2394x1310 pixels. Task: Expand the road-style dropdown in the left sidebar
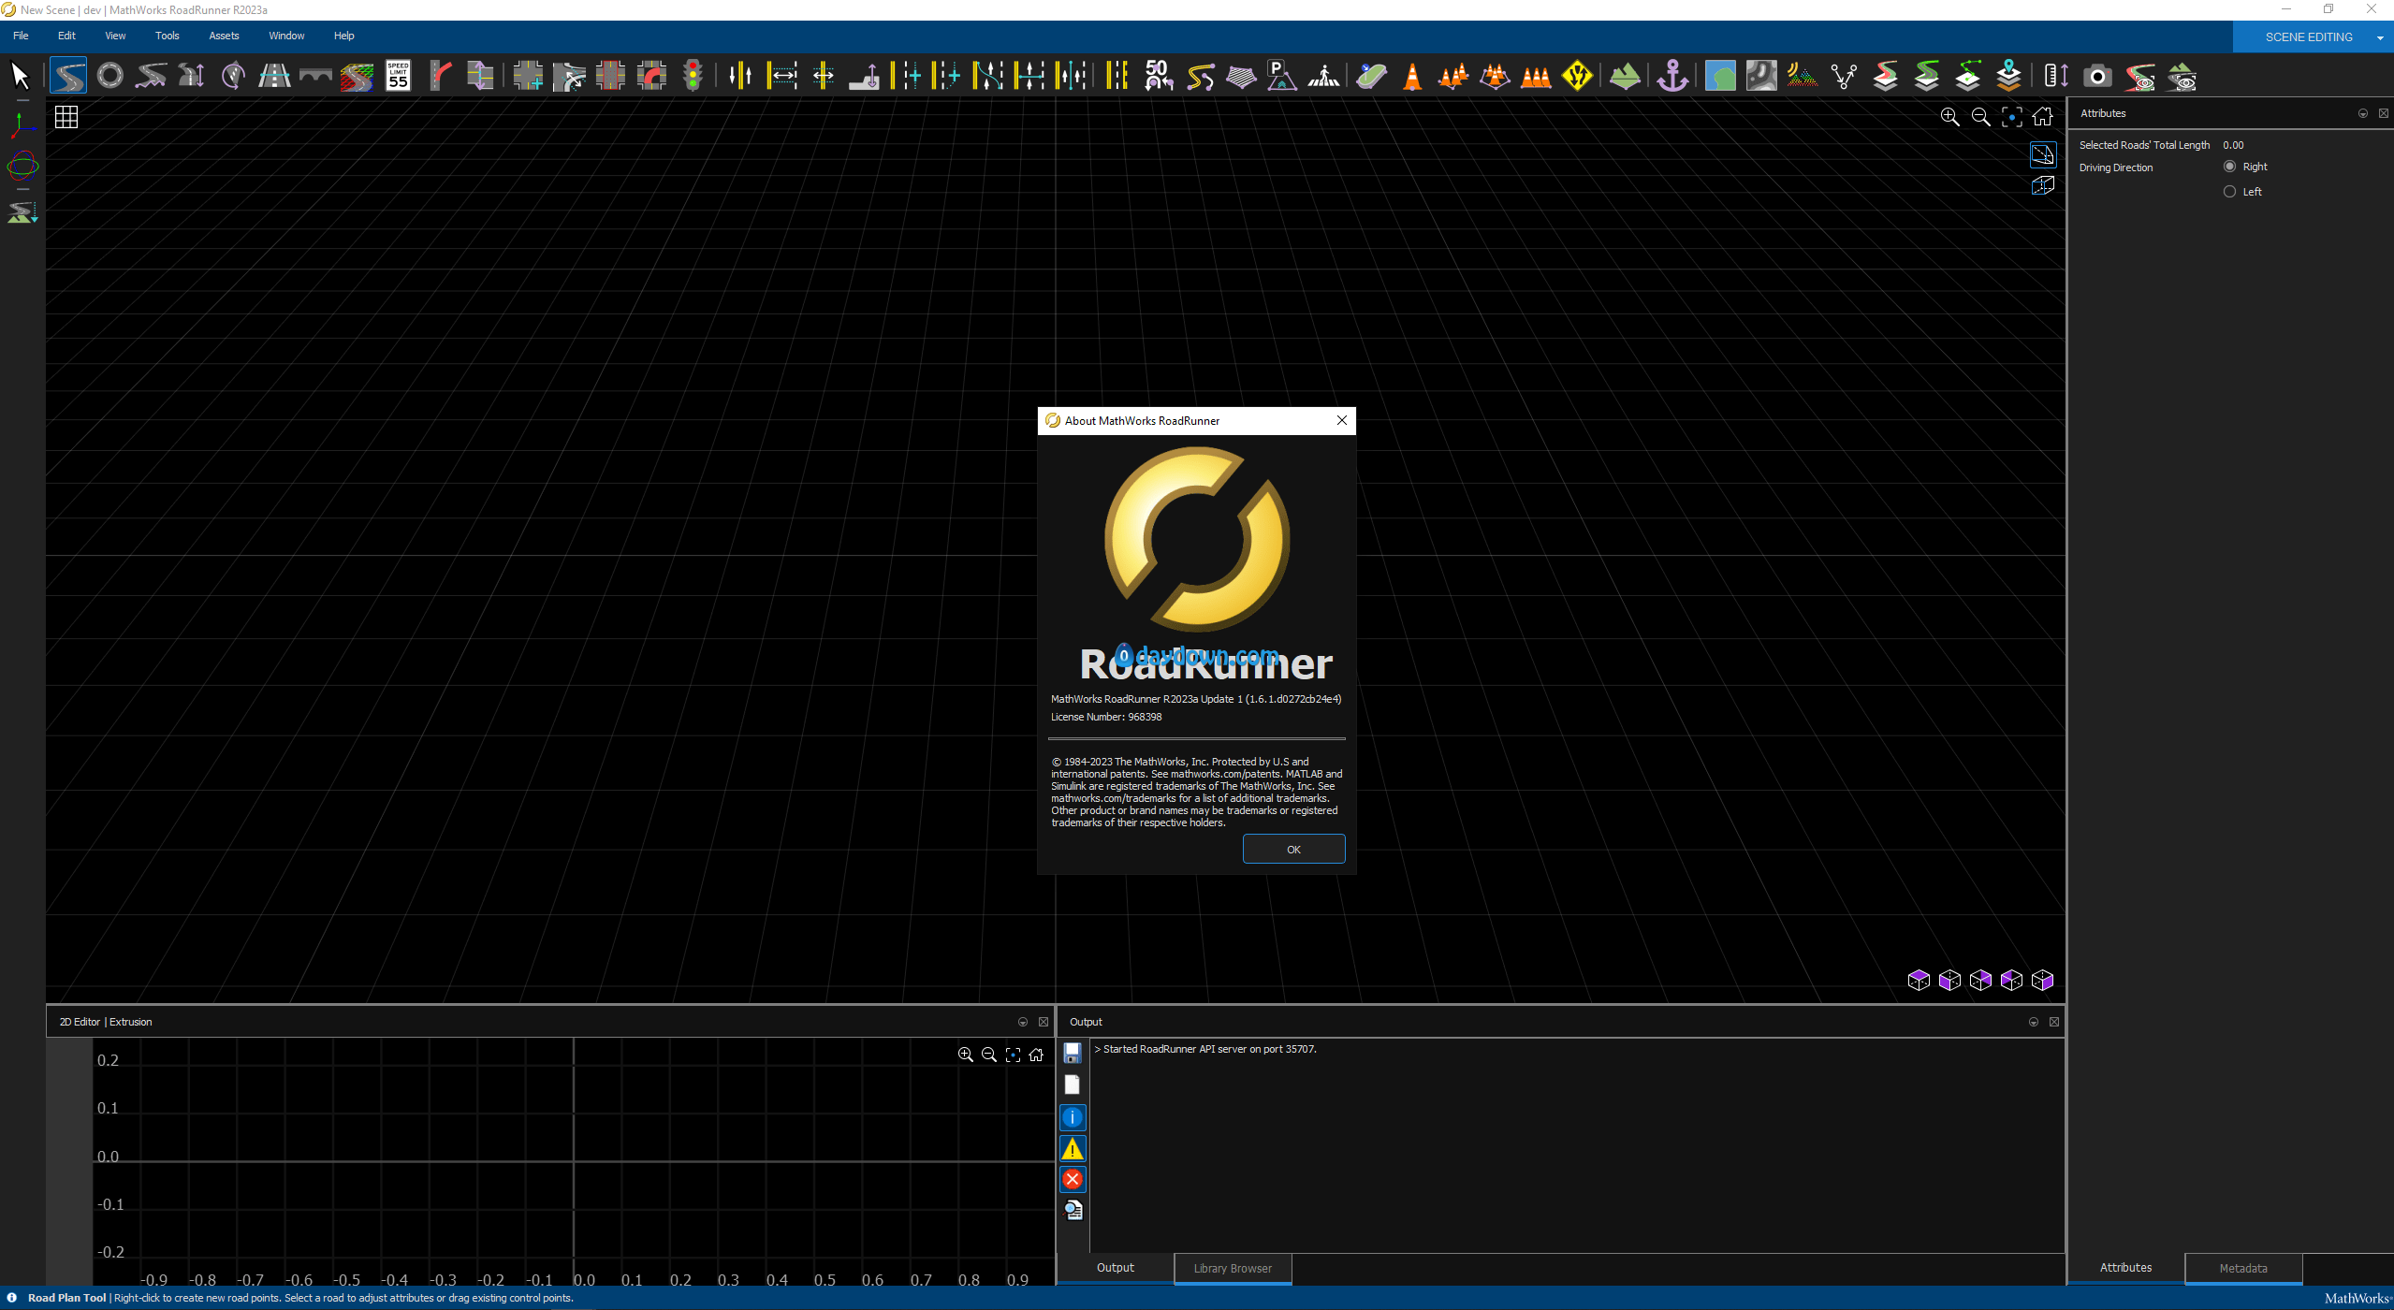pyautogui.click(x=22, y=212)
